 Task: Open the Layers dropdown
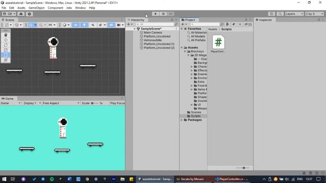294,14
